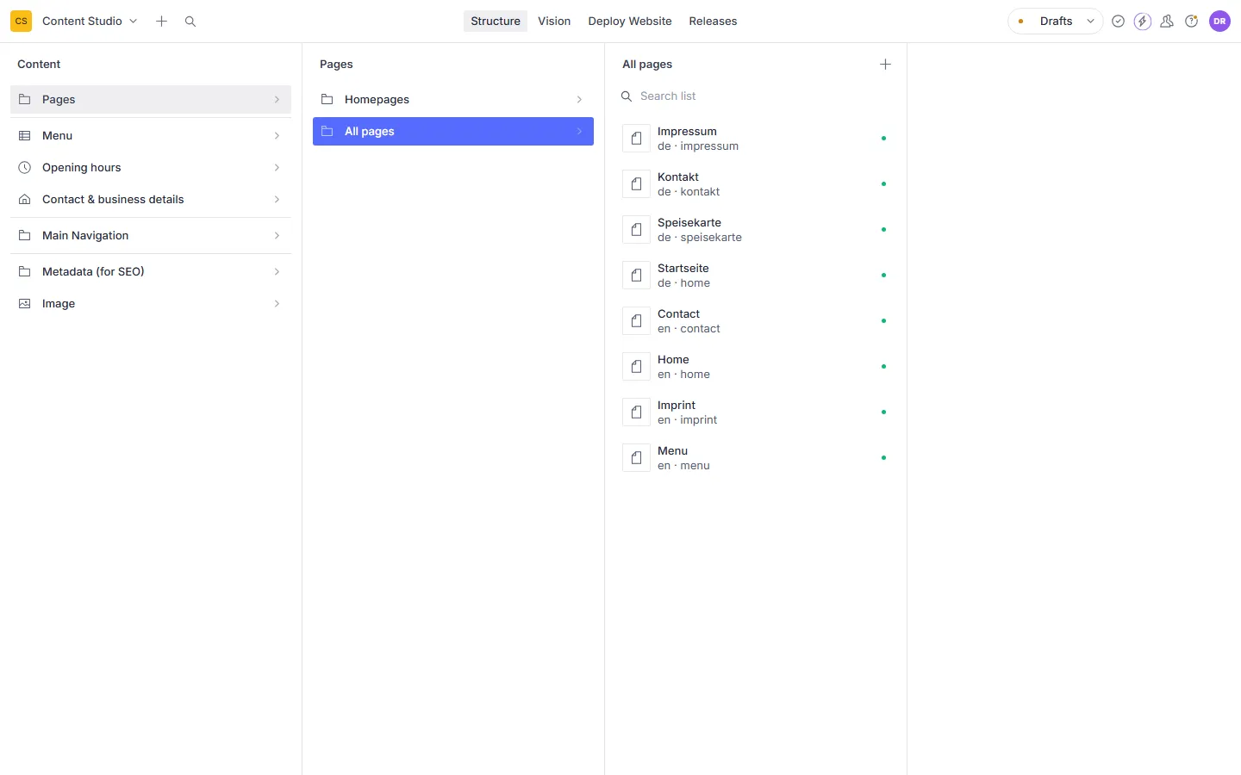This screenshot has width=1241, height=775.
Task: Click the home icon for Contact & business details
Action: (x=25, y=199)
